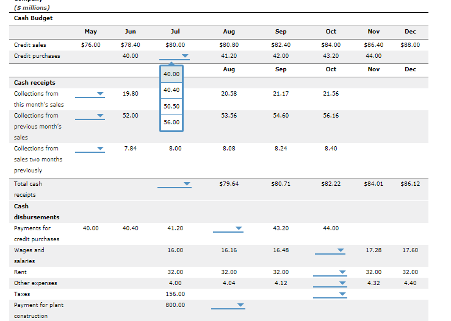Expand the Jul Total cash receipts dropdown
This screenshot has height=321, width=451.
[x=175, y=184]
